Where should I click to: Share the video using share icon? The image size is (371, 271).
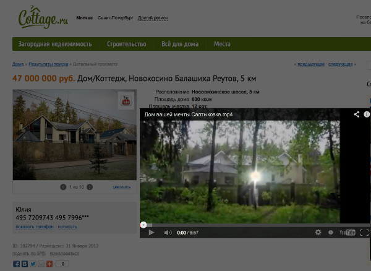[357, 114]
